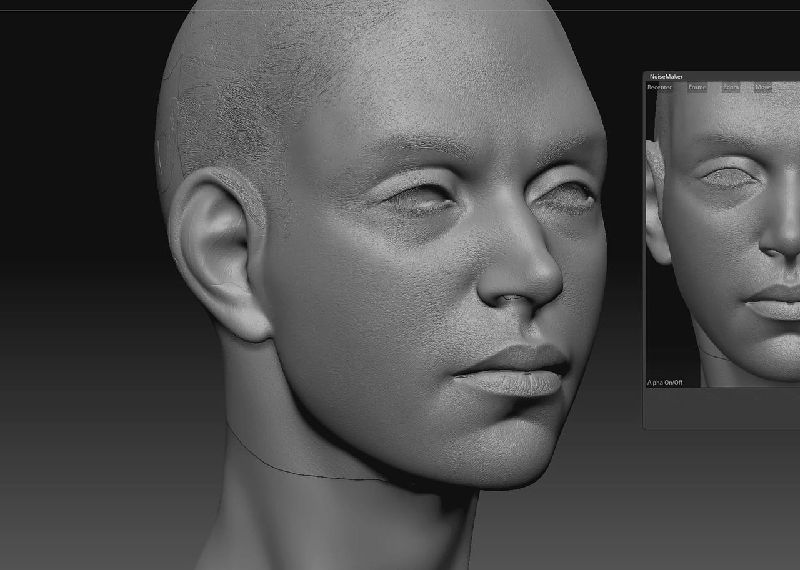800x570 pixels.
Task: Click the Frame button in NoiseMaker
Action: coord(697,87)
